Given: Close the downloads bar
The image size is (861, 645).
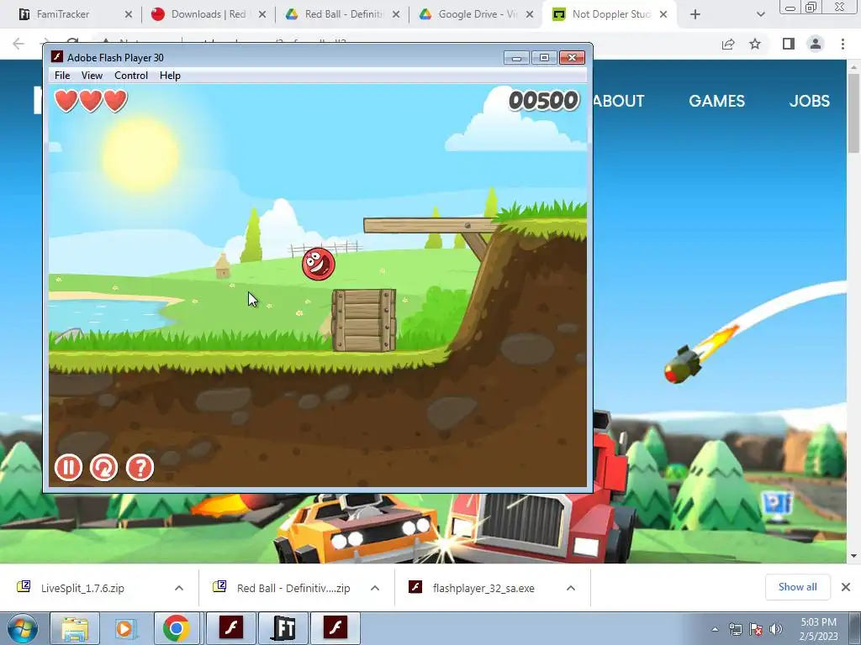Looking at the screenshot, I should [x=846, y=587].
